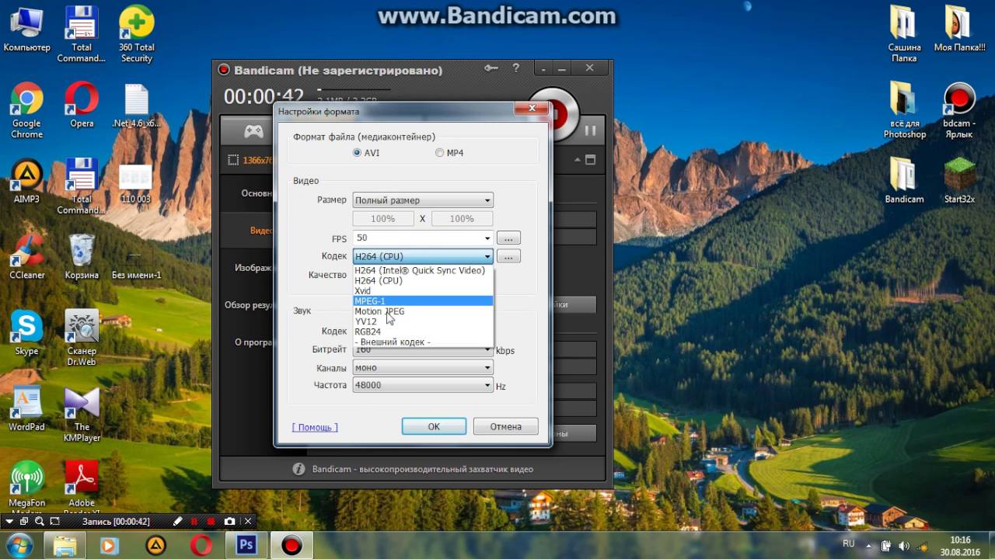
Task: Select MP4 file format
Action: click(x=449, y=153)
